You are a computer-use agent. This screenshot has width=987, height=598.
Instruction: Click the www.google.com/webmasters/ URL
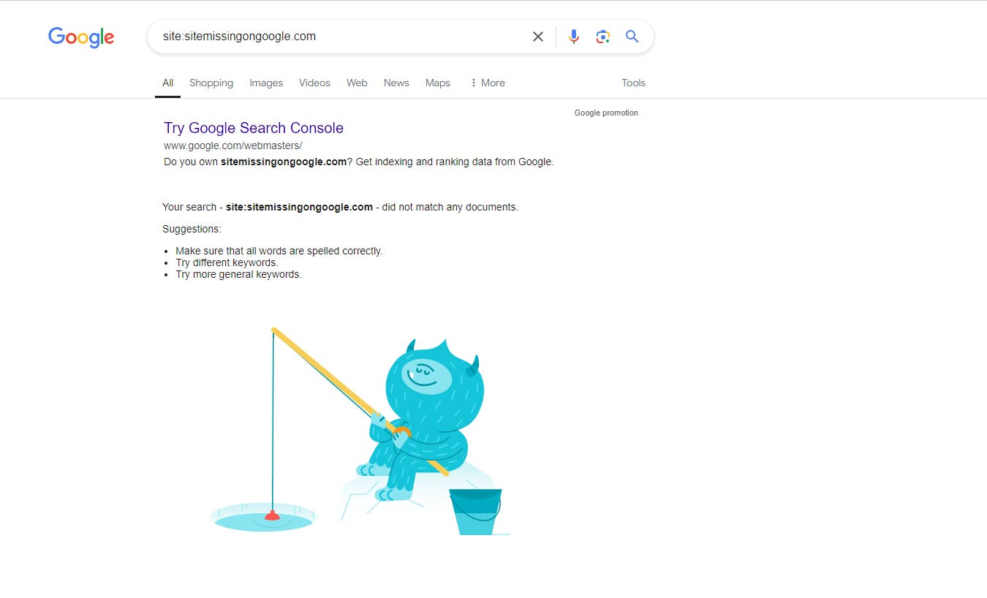point(232,145)
